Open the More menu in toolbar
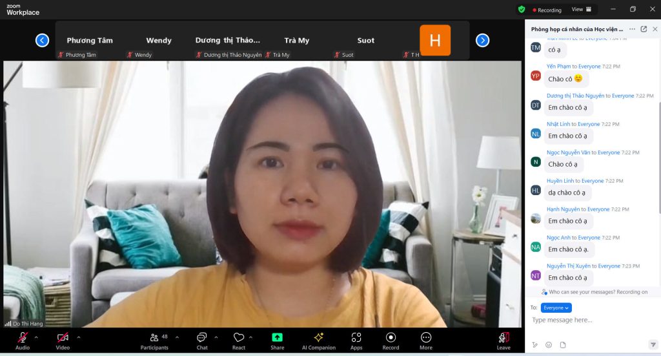The image size is (661, 356). pos(426,339)
